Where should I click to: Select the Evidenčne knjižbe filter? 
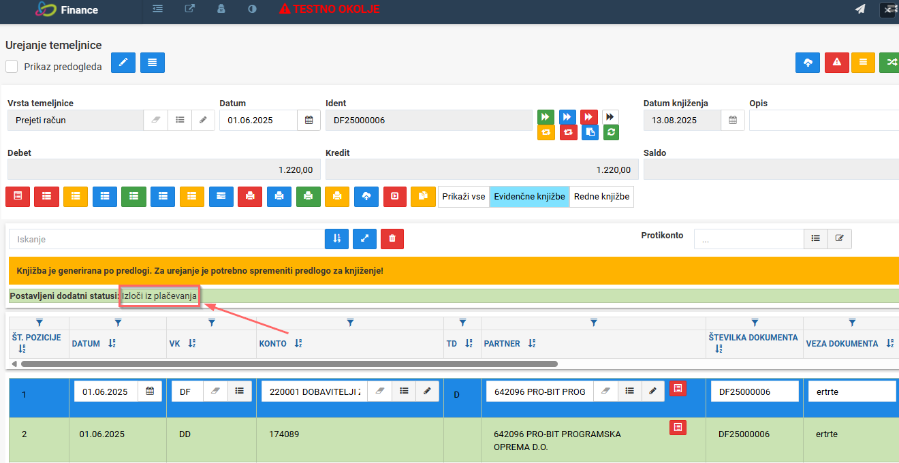coord(529,196)
